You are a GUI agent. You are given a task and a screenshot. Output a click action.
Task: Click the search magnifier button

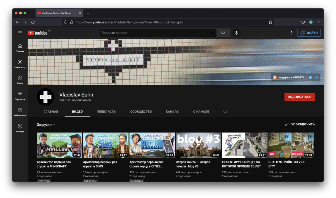[x=223, y=33]
